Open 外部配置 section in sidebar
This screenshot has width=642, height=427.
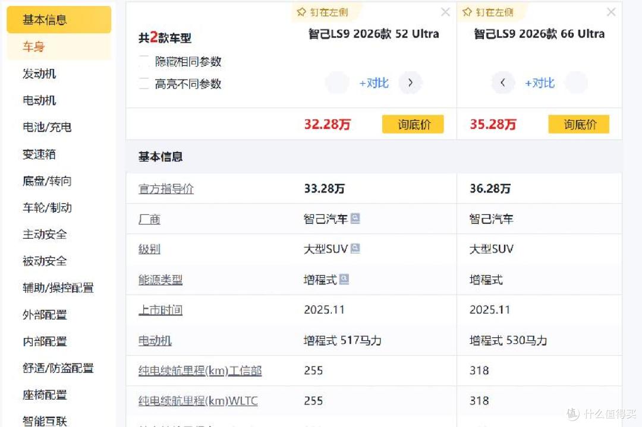[x=45, y=315]
